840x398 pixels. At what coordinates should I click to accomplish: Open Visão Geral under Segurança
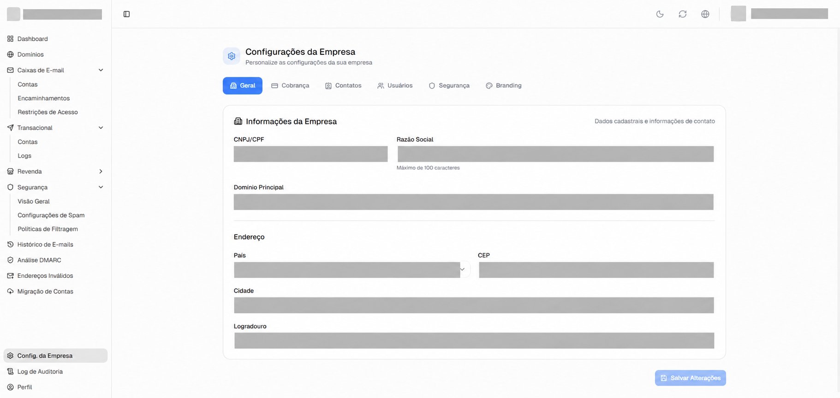pos(33,201)
